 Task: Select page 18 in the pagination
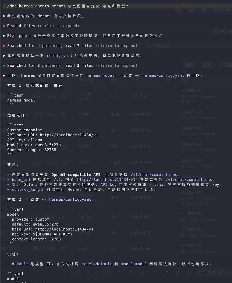(177, 273)
